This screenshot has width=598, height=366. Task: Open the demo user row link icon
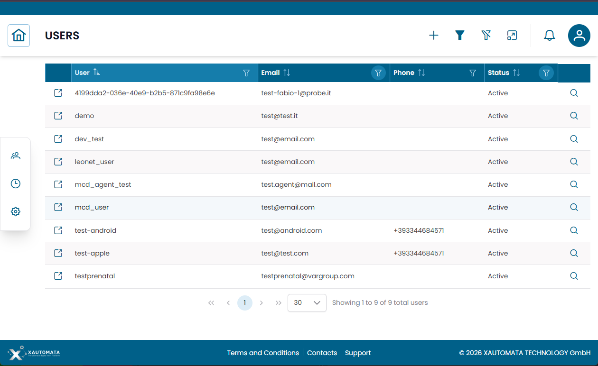point(58,116)
